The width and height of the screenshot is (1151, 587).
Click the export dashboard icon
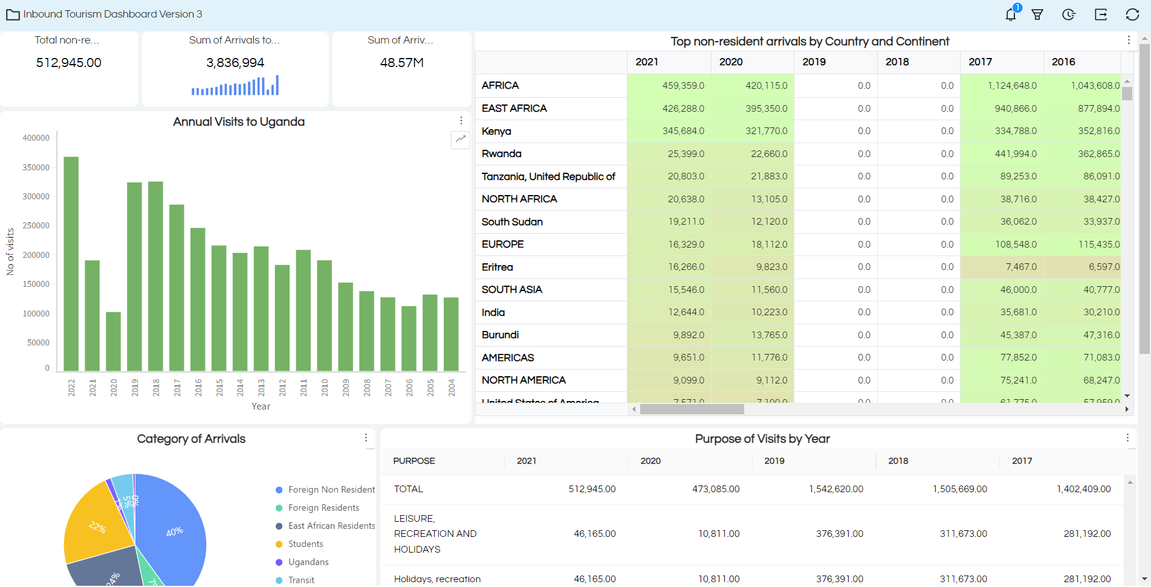tap(1101, 14)
